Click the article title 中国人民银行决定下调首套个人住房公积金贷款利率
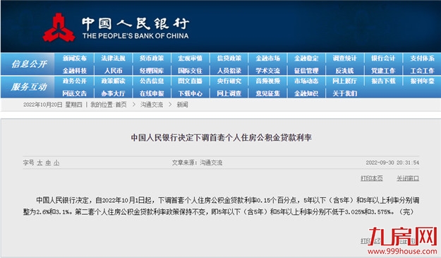441x258 pixels. tap(221, 138)
